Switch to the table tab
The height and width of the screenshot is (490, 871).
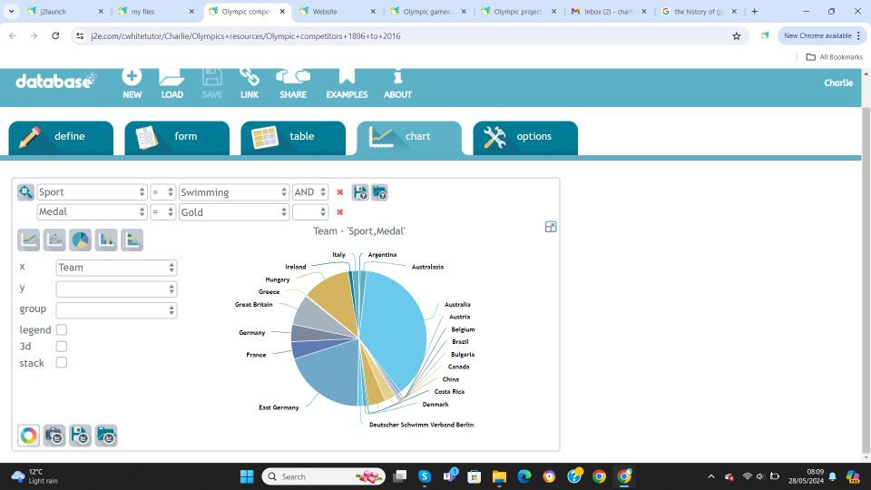293,137
